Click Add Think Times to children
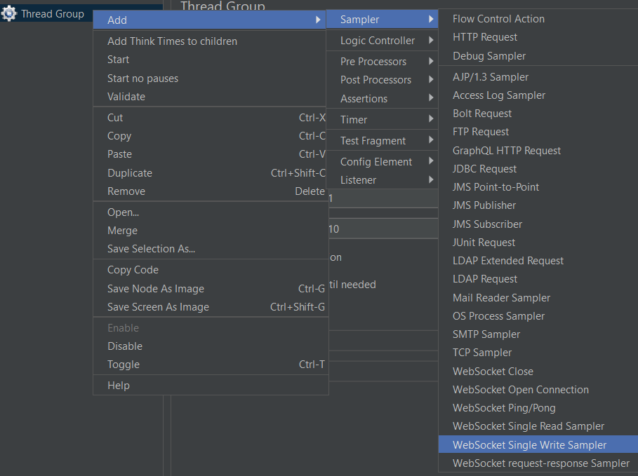The height and width of the screenshot is (476, 638). pos(172,41)
